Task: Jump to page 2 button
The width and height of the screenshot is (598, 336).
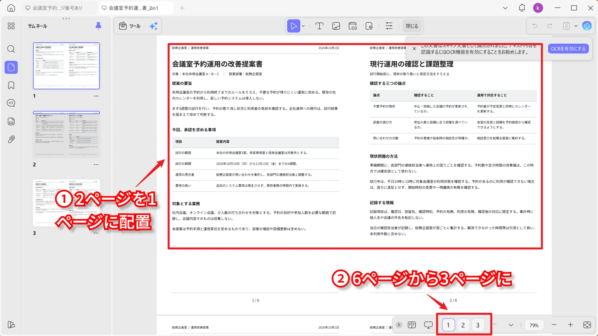Action: point(463,325)
